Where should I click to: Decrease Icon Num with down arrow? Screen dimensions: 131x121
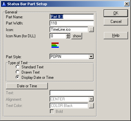[x=68, y=37]
